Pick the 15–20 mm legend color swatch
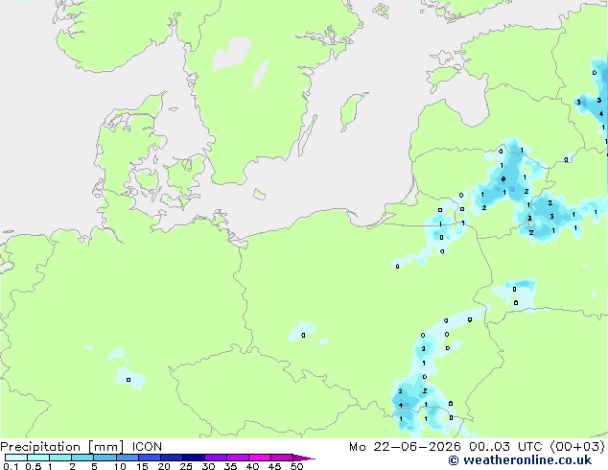The height and width of the screenshot is (470, 608). [x=150, y=458]
